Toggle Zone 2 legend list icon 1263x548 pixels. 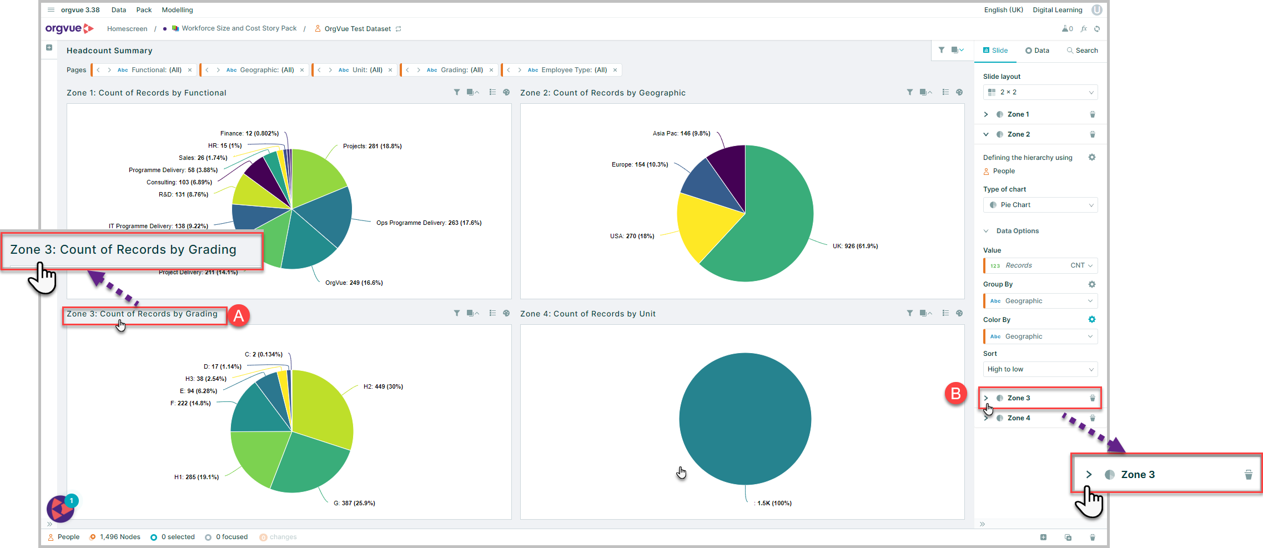pyautogui.click(x=945, y=92)
